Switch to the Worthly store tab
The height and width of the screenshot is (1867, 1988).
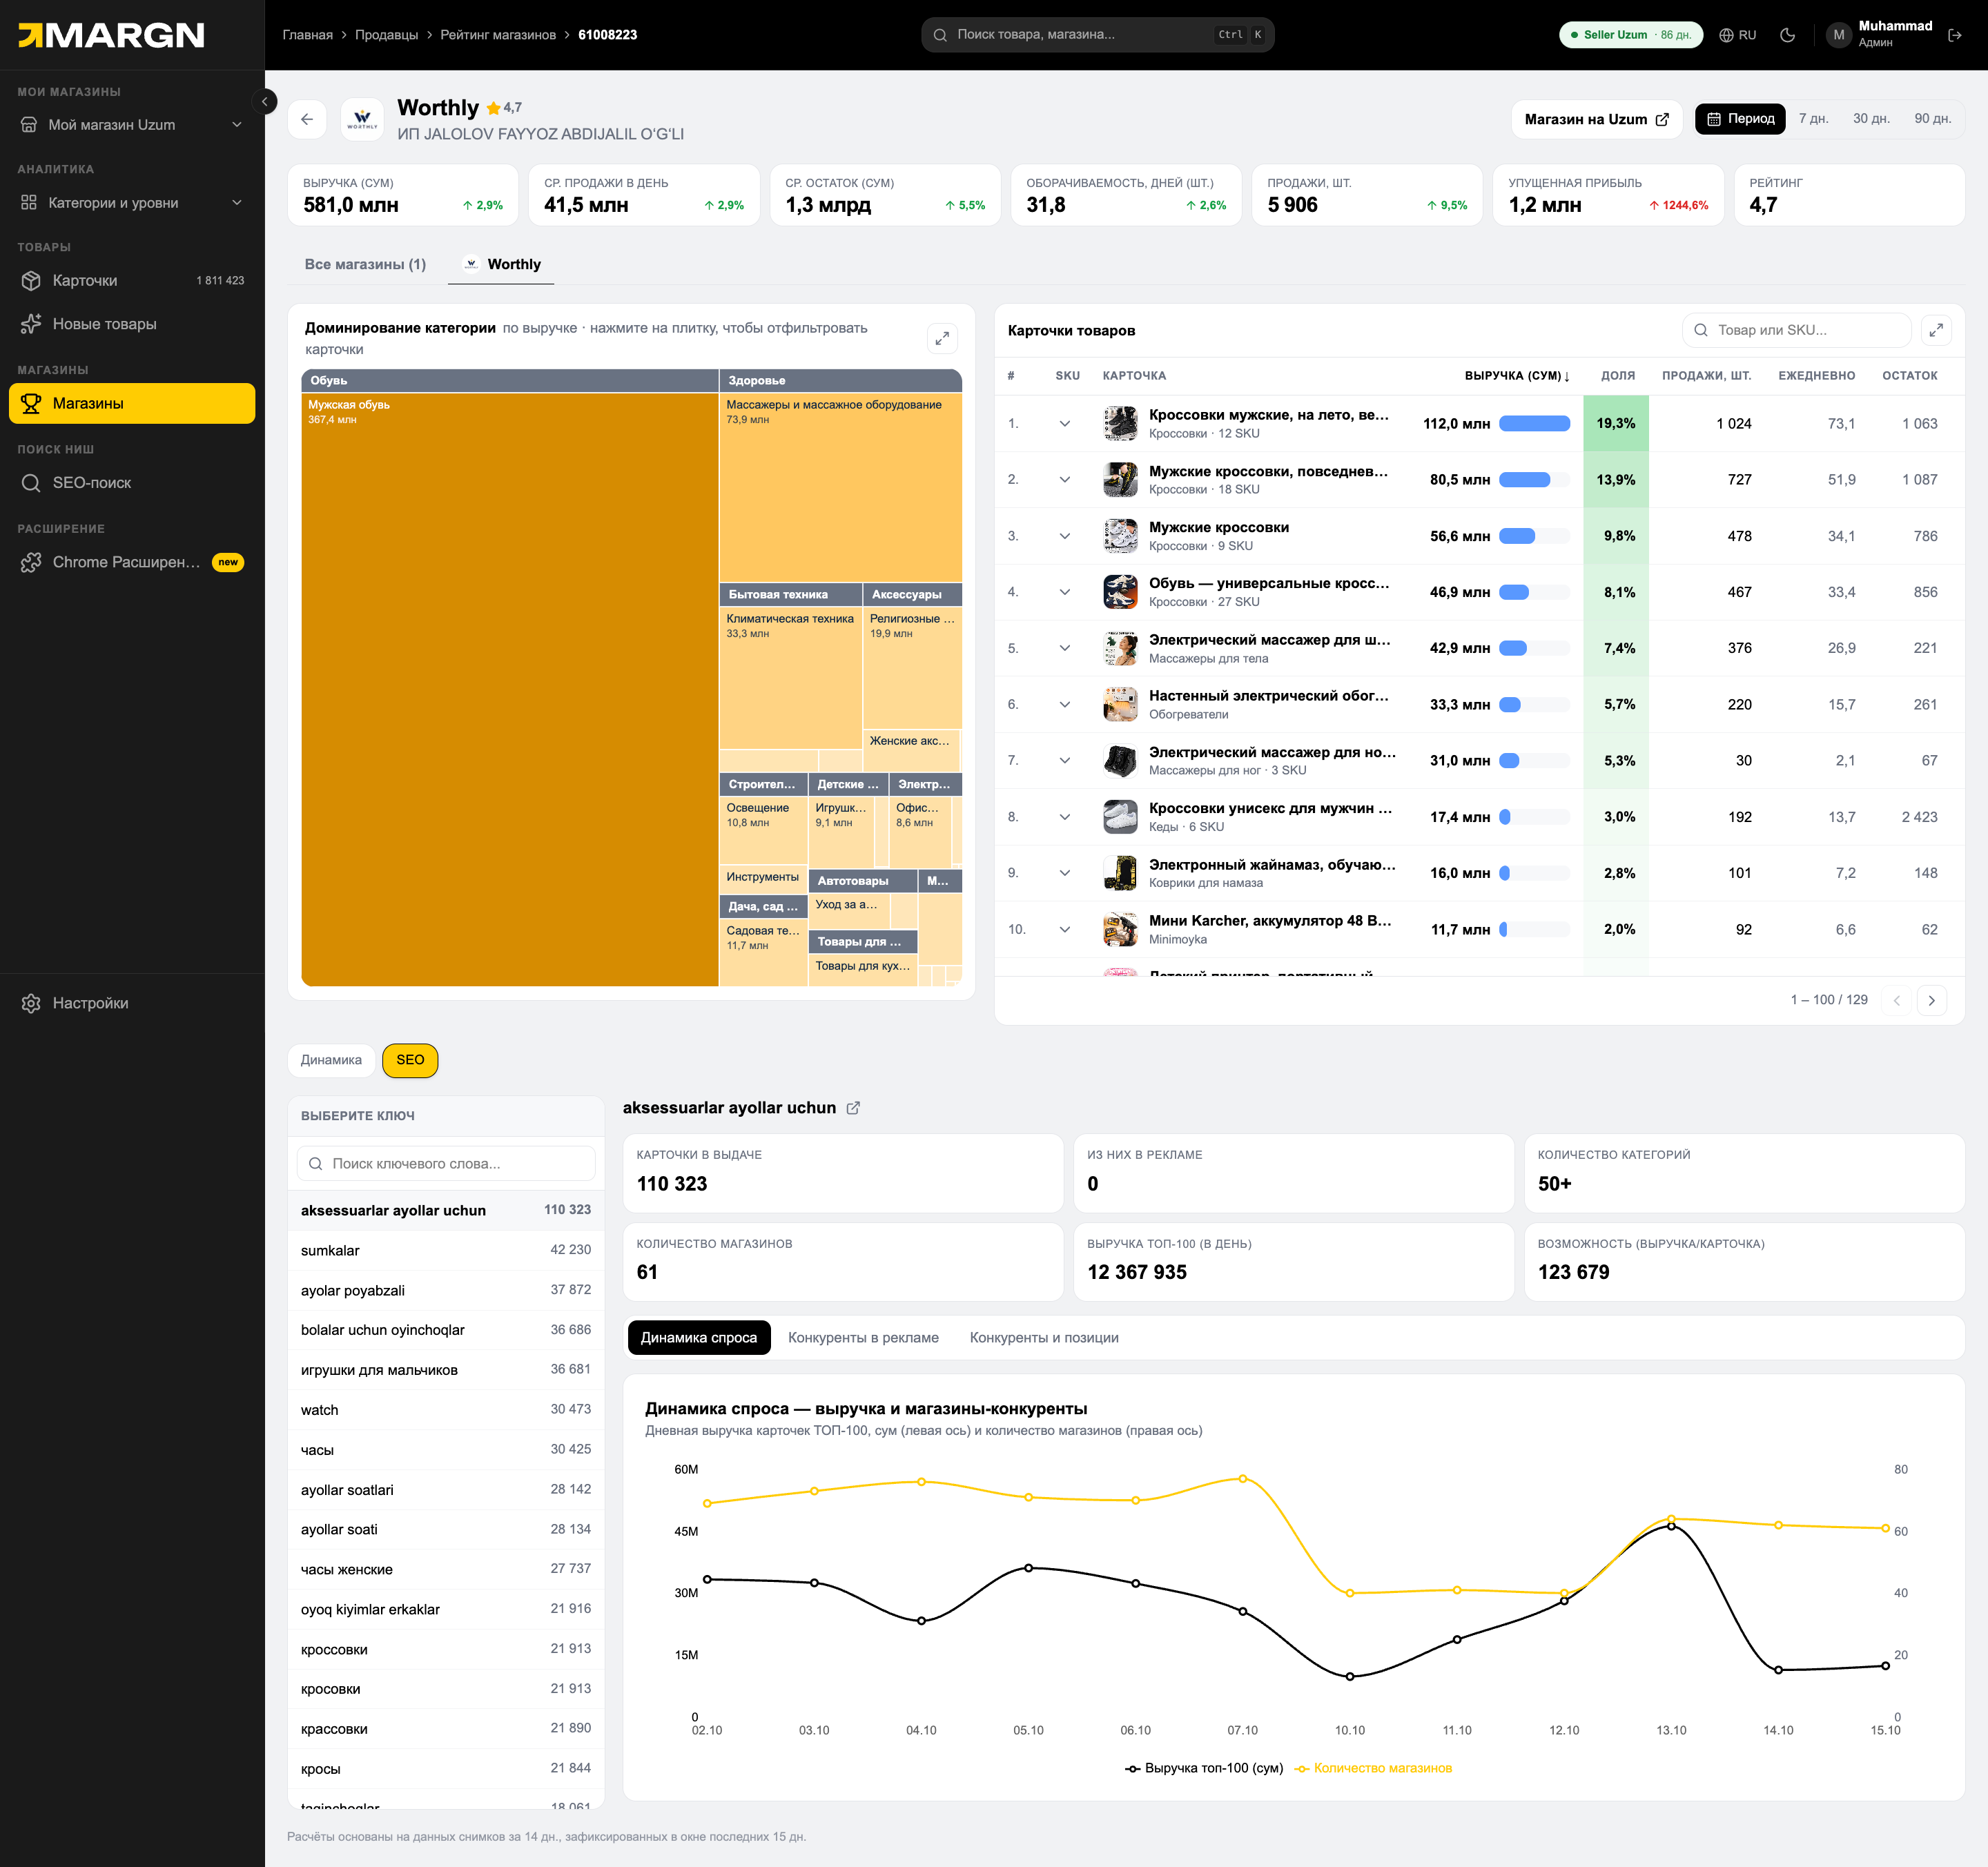(x=502, y=264)
